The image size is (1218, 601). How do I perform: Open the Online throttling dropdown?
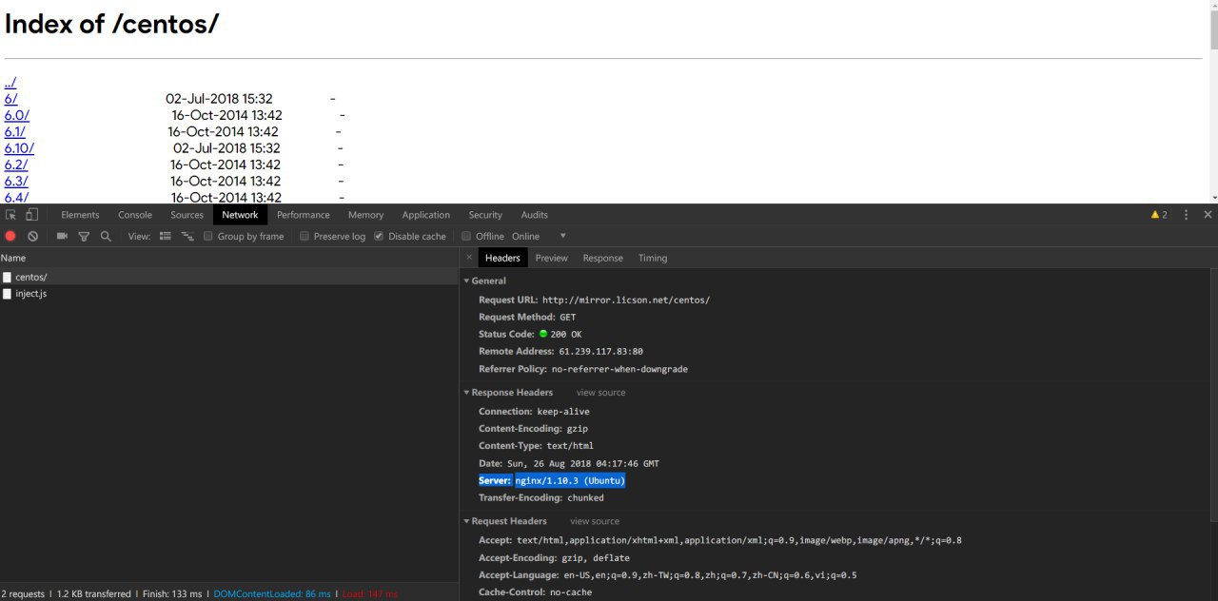click(539, 236)
